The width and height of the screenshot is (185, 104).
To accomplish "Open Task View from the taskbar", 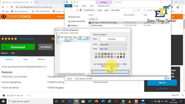I will click(63, 101).
